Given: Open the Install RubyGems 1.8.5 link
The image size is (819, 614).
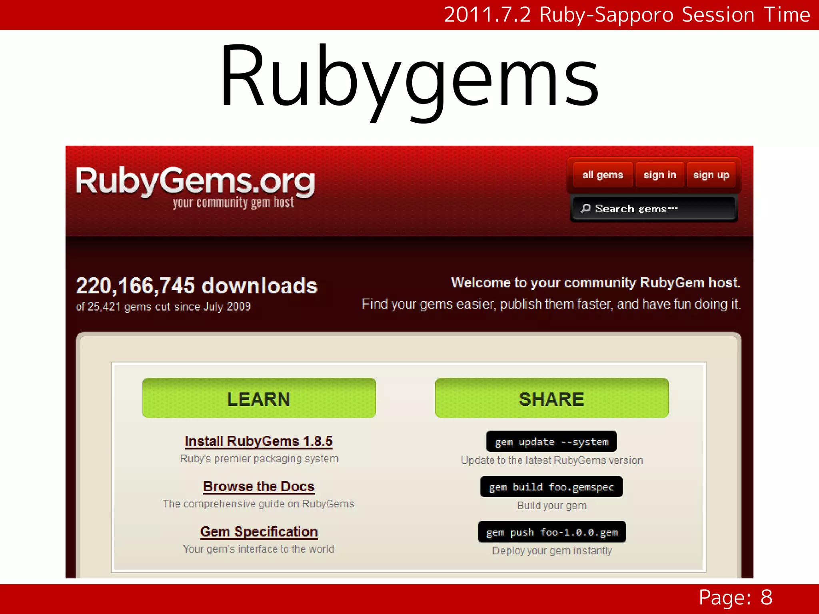Looking at the screenshot, I should [258, 441].
